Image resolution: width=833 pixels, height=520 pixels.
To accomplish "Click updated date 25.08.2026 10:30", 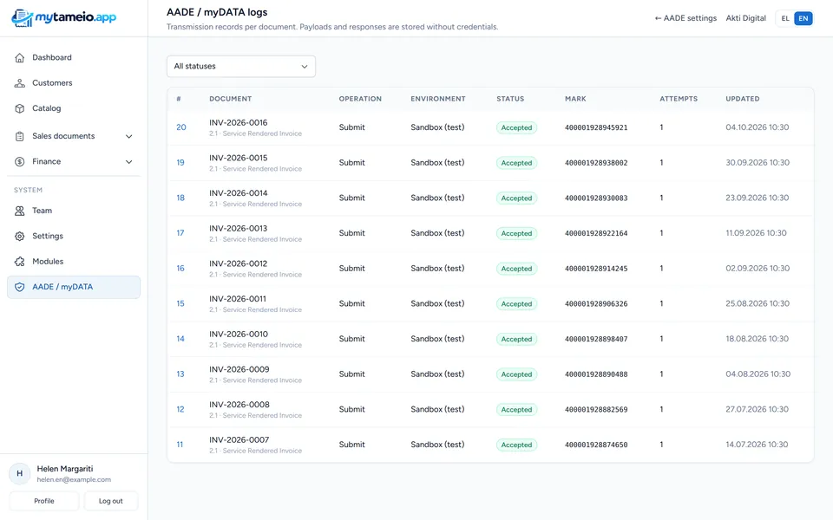I will [757, 303].
